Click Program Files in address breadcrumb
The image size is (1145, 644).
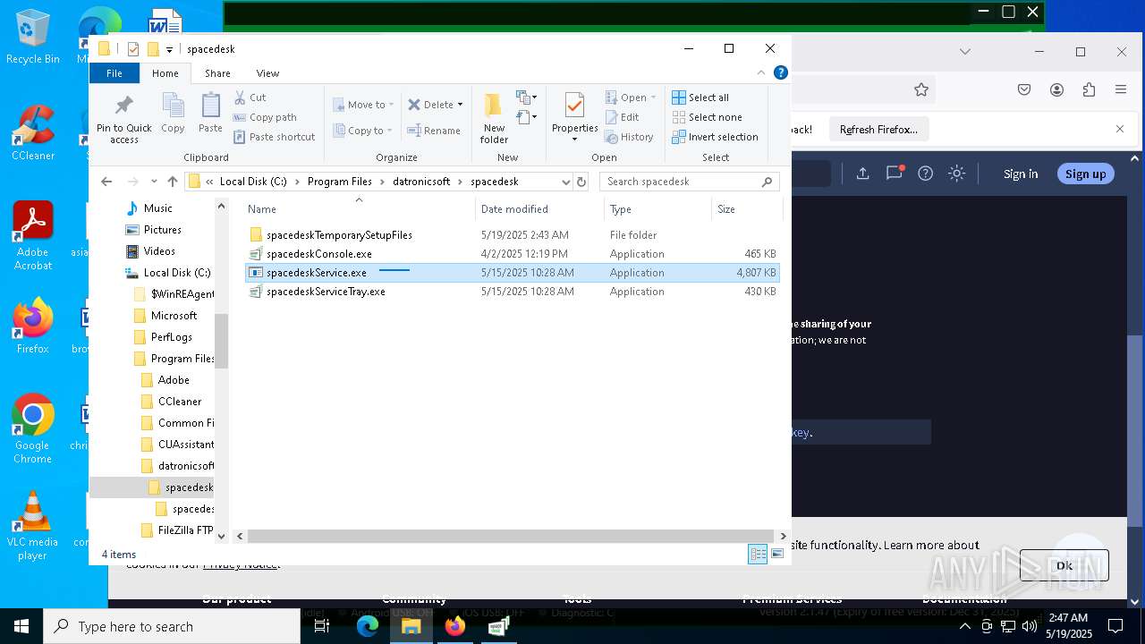(340, 182)
